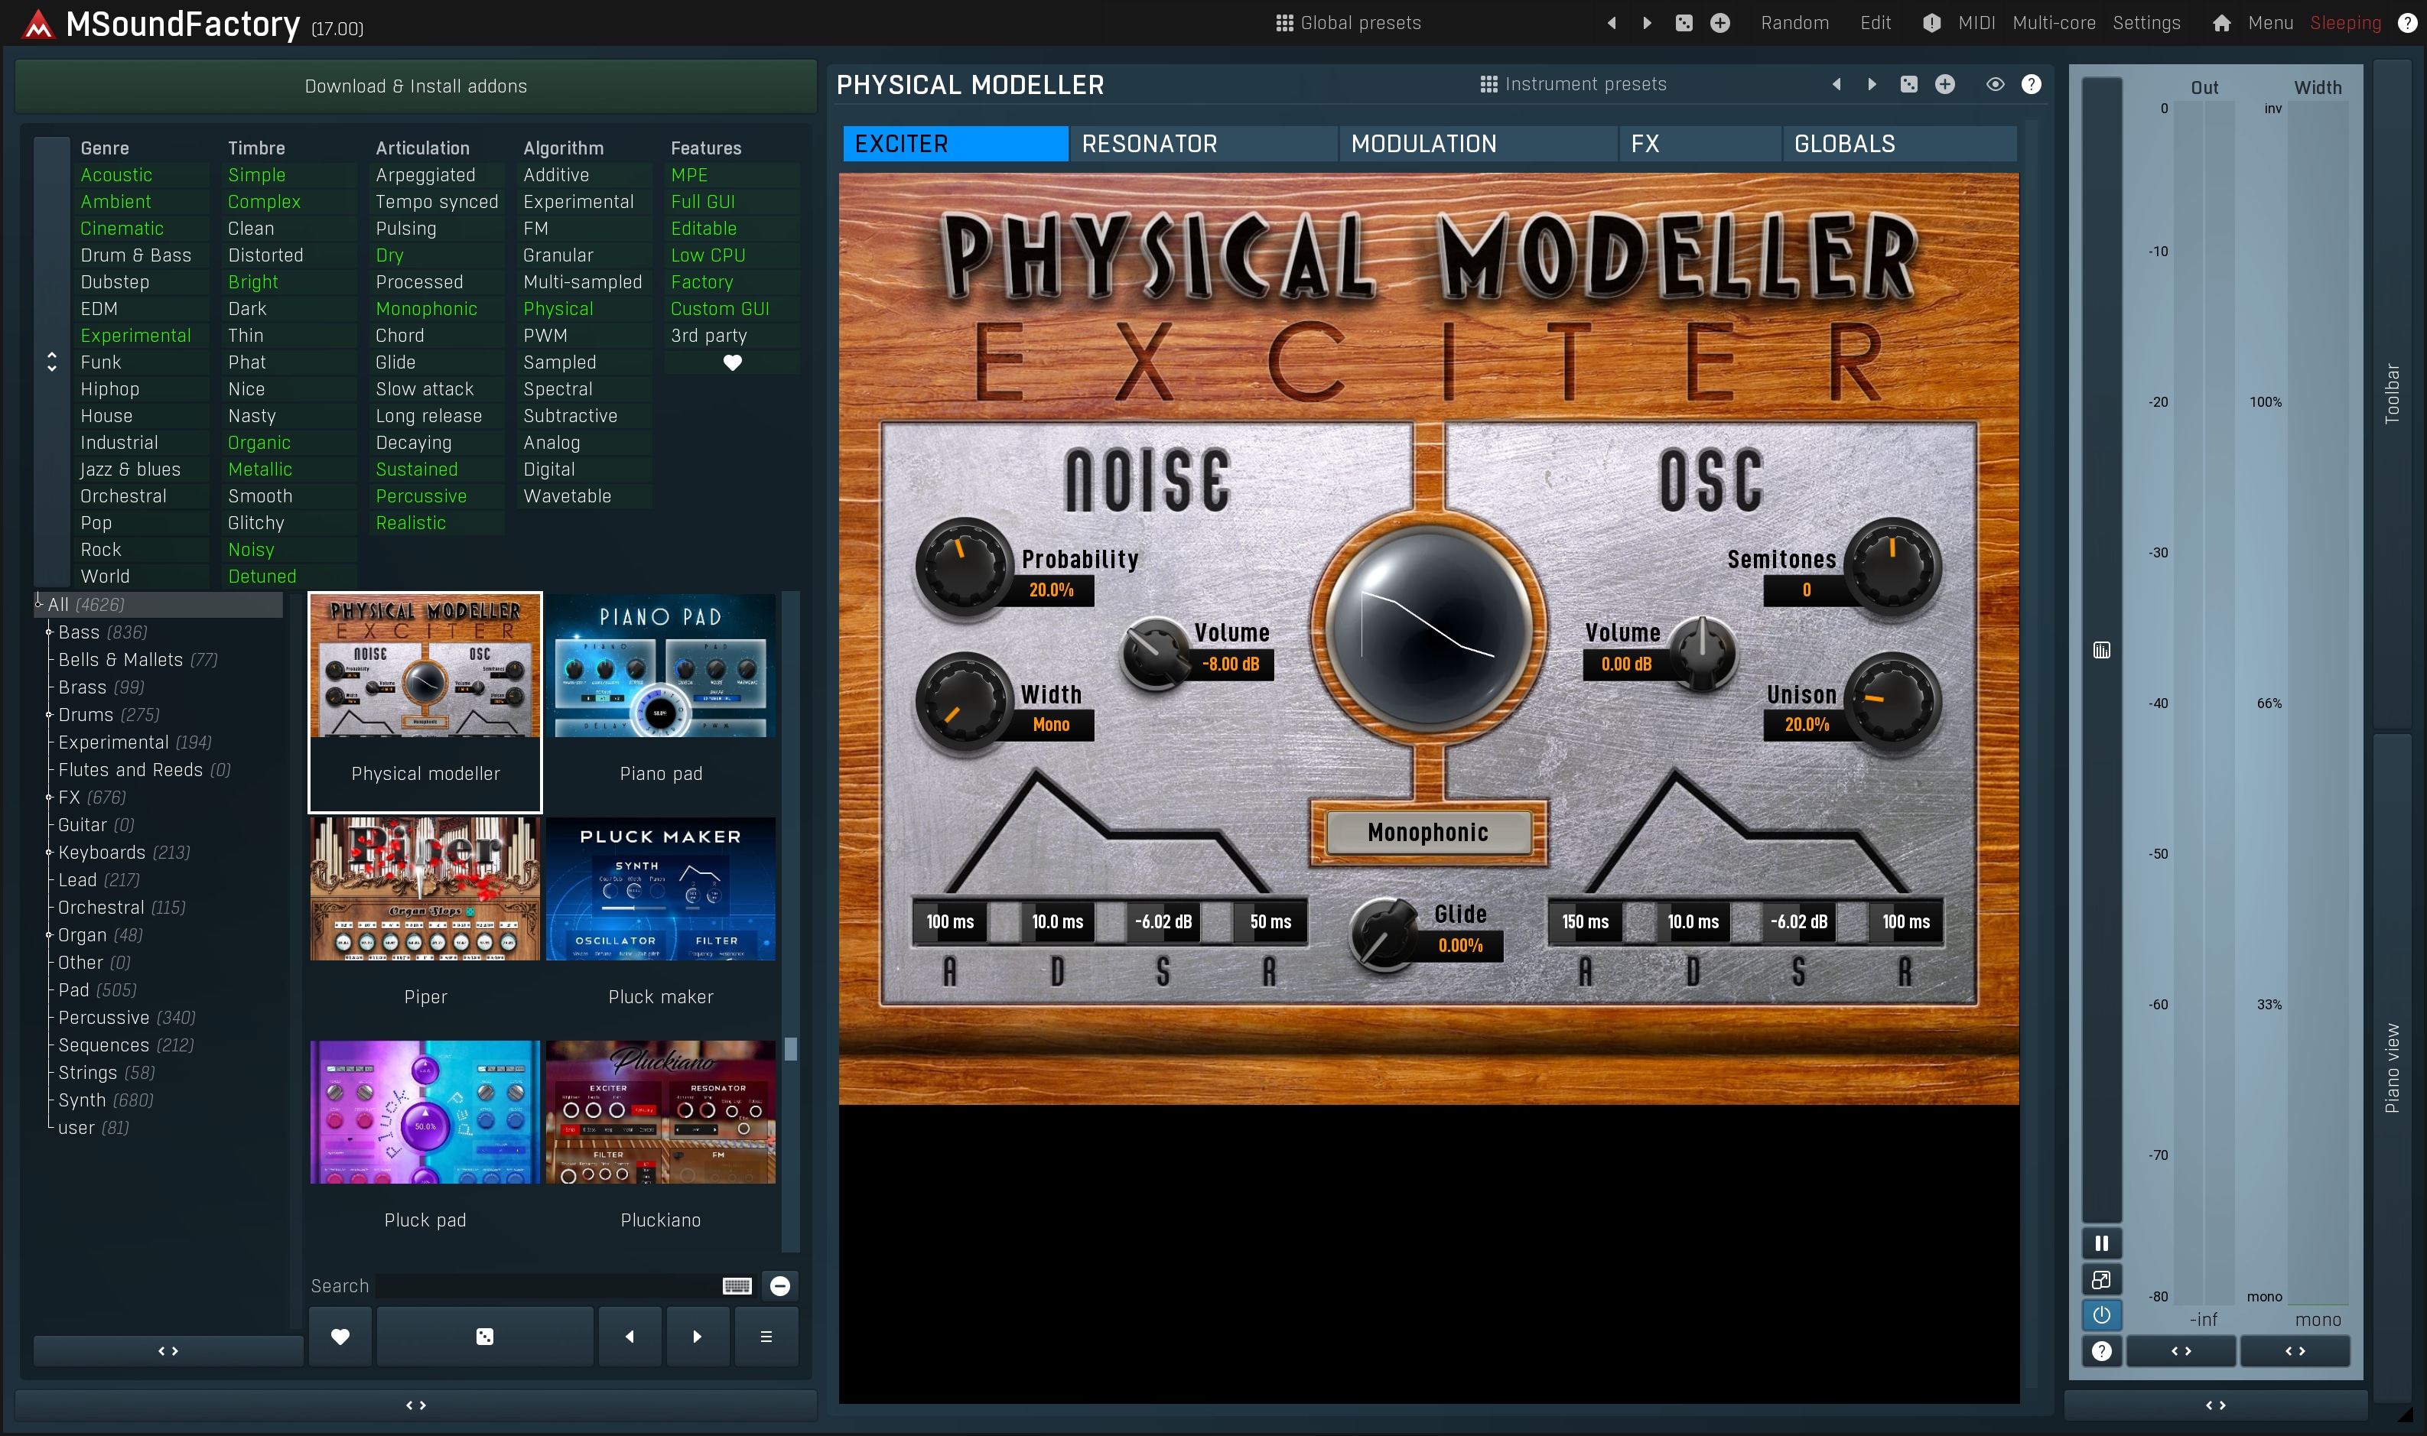Switch to the RESONATOR tab
The width and height of the screenshot is (2427, 1436).
(x=1149, y=143)
